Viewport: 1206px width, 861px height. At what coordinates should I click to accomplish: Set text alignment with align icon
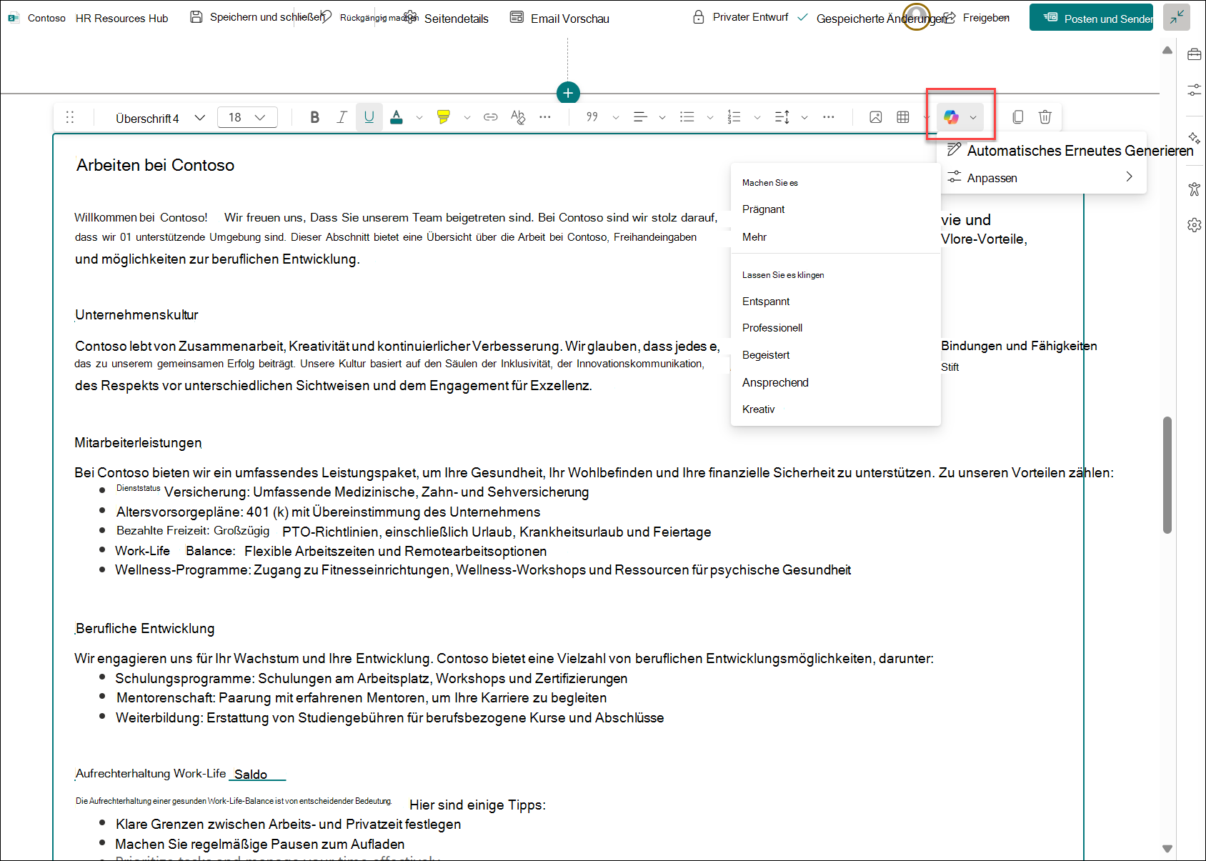coord(640,117)
